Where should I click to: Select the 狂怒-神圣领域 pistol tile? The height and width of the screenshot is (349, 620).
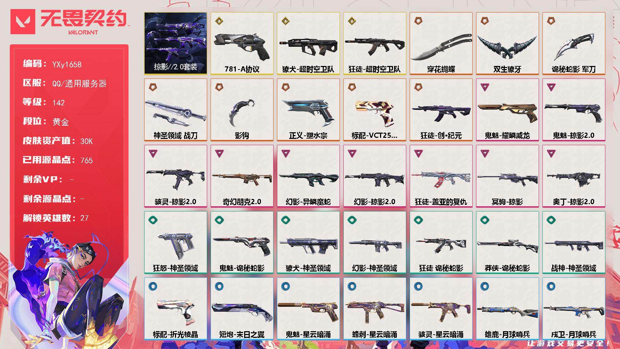176,243
